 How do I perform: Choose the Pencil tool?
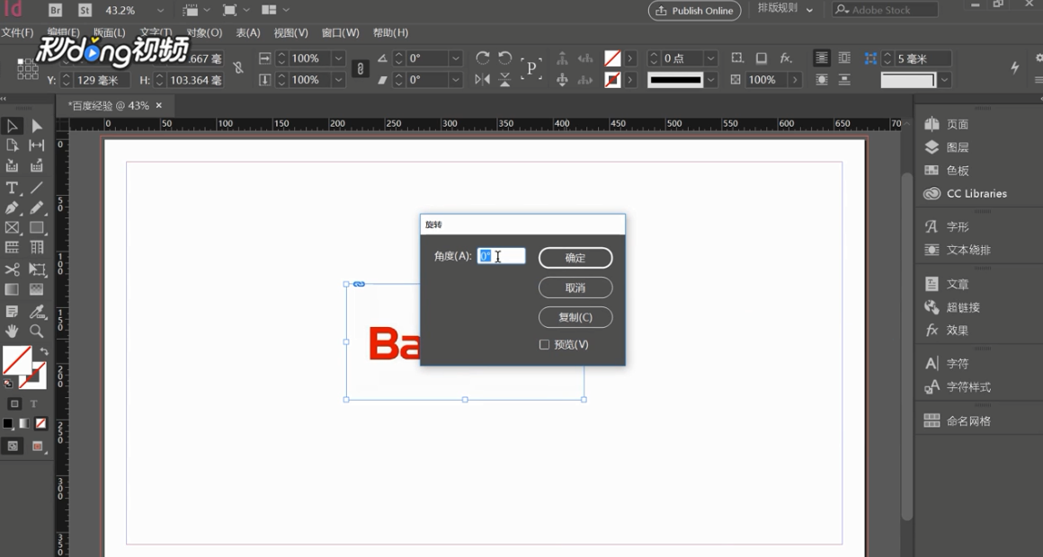pos(37,208)
